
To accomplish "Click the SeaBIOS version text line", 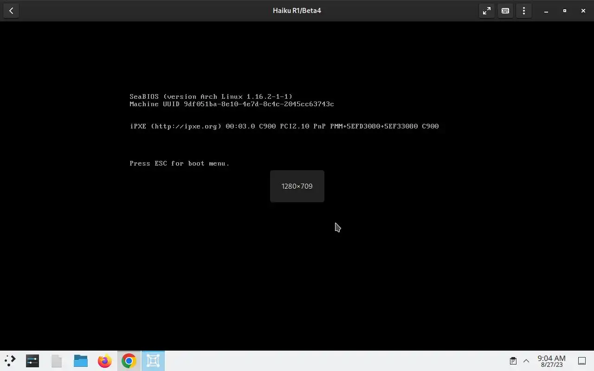I will click(211, 96).
